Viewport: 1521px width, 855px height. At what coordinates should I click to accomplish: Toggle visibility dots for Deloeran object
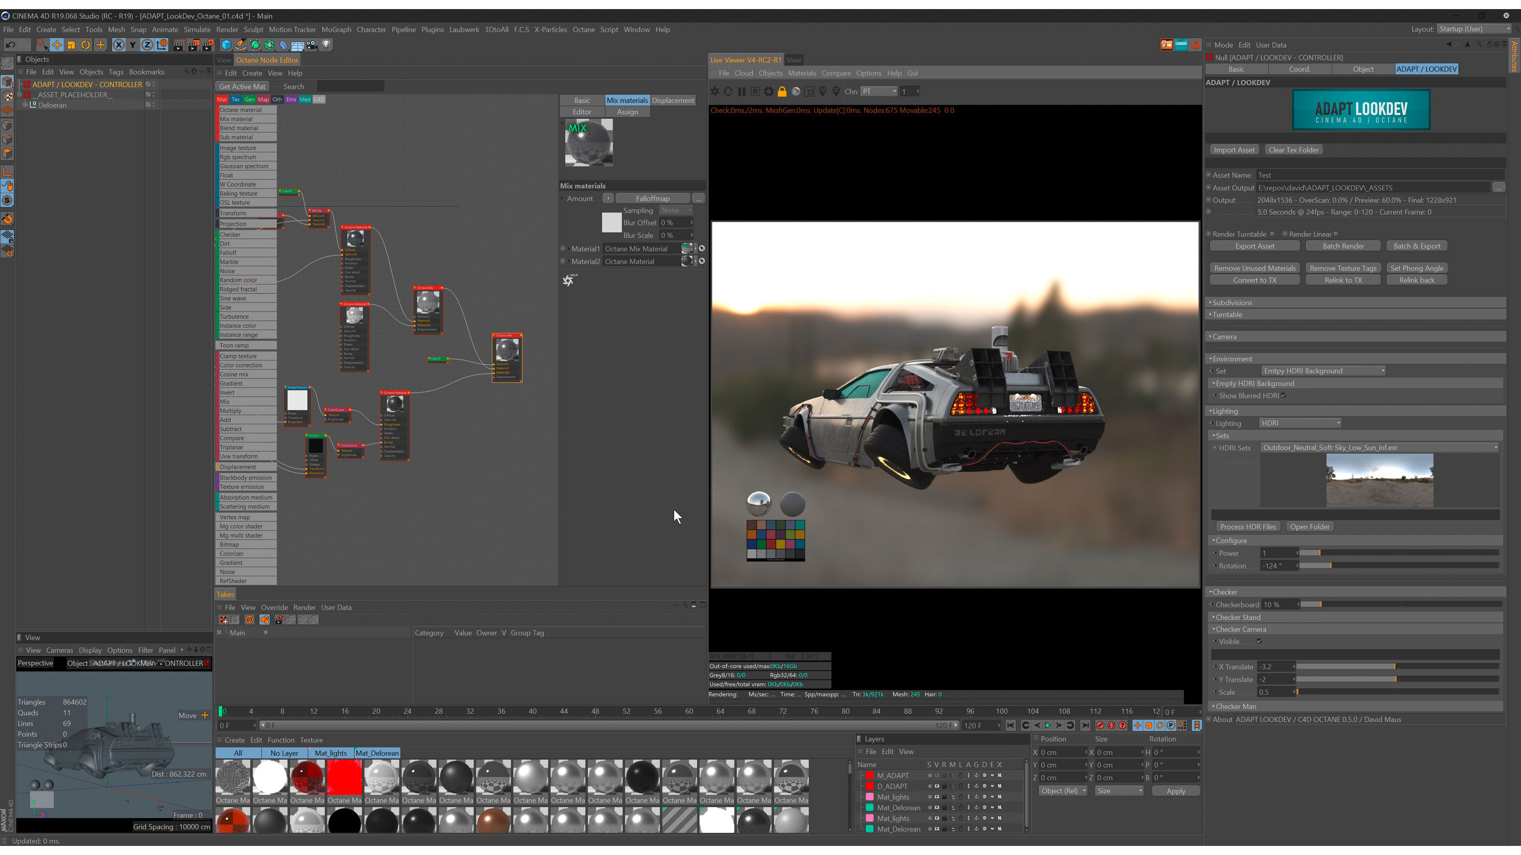click(x=153, y=105)
